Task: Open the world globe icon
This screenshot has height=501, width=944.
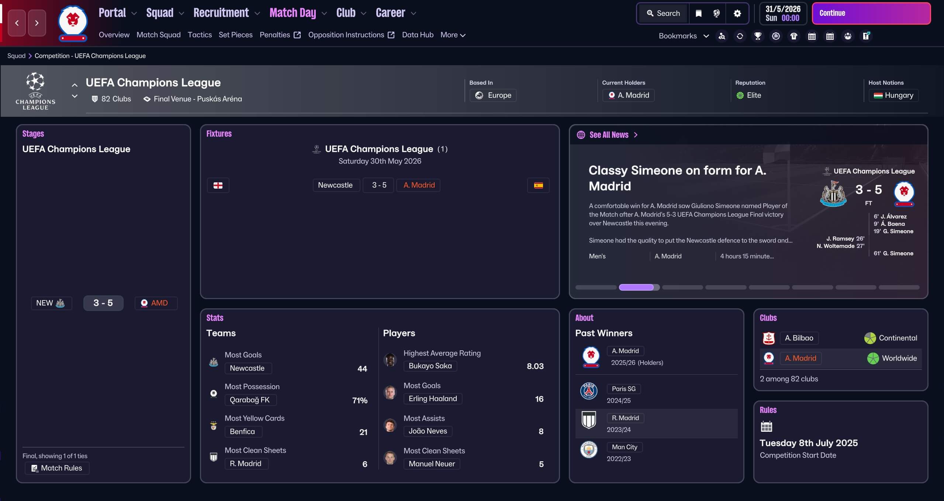Action: [716, 14]
